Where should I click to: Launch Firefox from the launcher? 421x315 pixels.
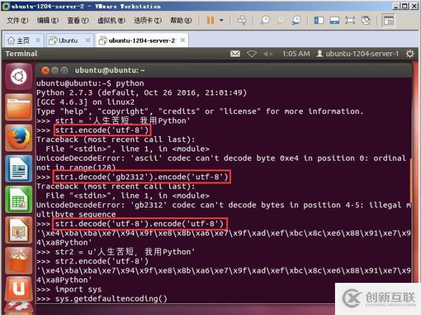pyautogui.click(x=19, y=138)
